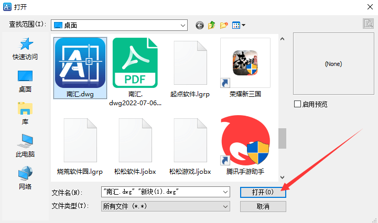The image size is (378, 223).
Task: Open 快速访问 in the sidebar
Action: [x=25, y=49]
